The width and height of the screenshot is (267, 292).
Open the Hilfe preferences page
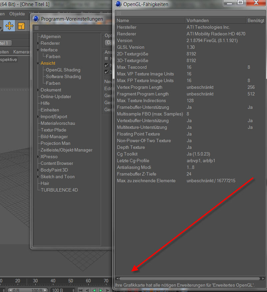[x=45, y=103]
